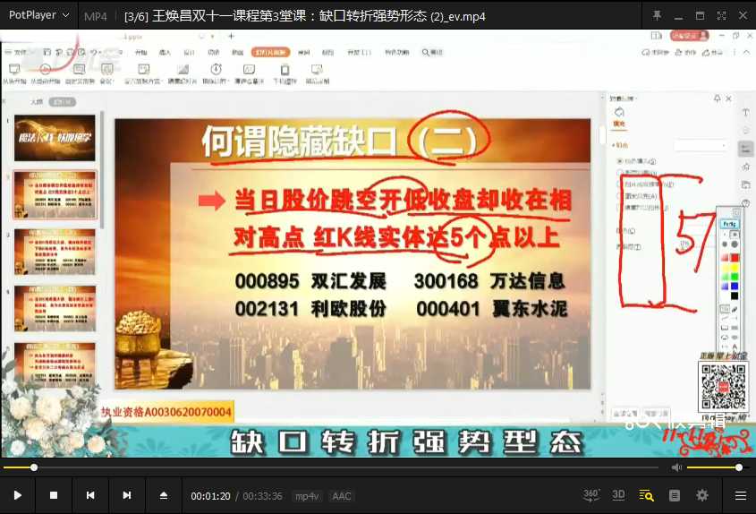Image resolution: width=756 pixels, height=514 pixels.
Task: Skip to the previous track
Action: [90, 495]
